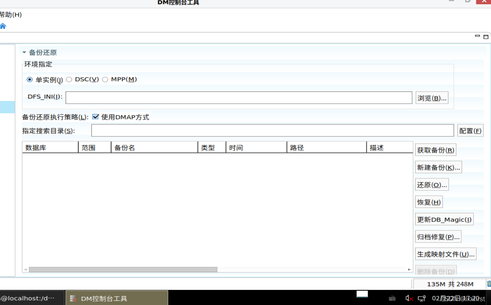Image resolution: width=491 pixels, height=305 pixels.
Task: Open network tray icon
Action: tap(422, 298)
